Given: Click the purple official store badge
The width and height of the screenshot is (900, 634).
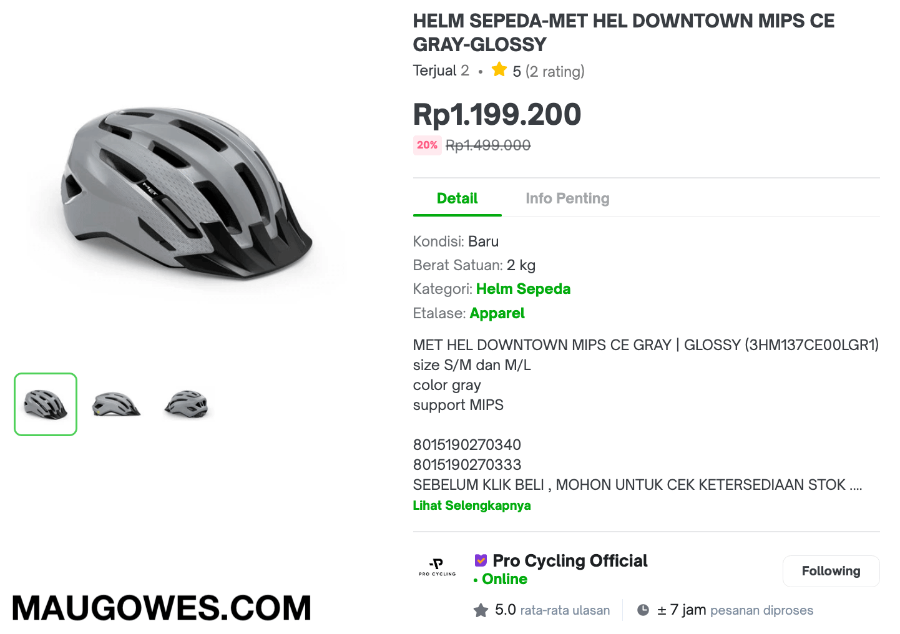Looking at the screenshot, I should coord(481,560).
